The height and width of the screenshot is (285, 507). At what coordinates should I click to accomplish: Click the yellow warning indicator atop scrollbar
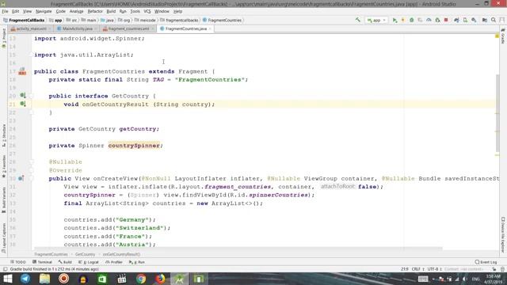pos(497,36)
